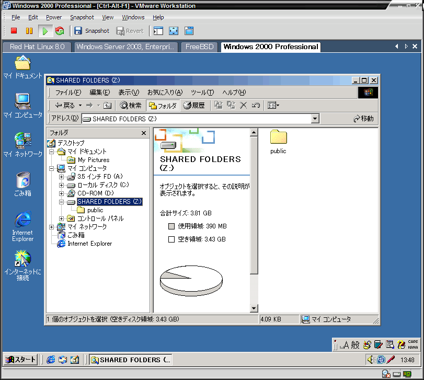
Task: Select public under SHARED FOLDERS in tree
Action: click(95, 210)
